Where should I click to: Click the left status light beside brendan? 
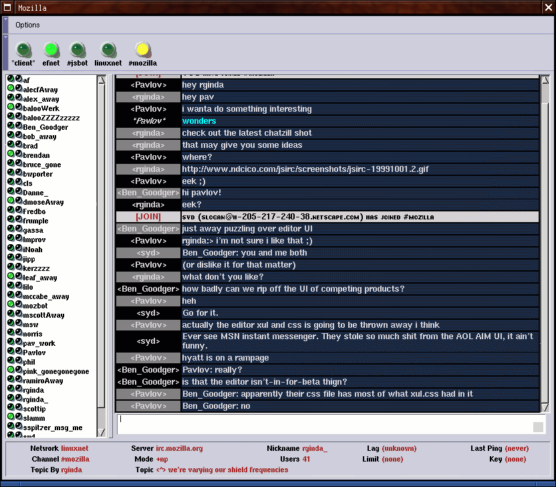tap(11, 154)
